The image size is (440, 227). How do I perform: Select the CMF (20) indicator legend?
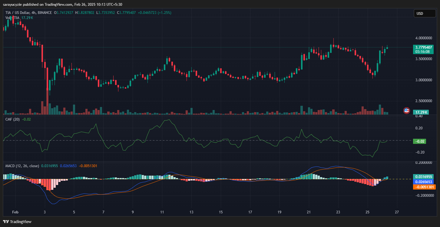(x=13, y=119)
